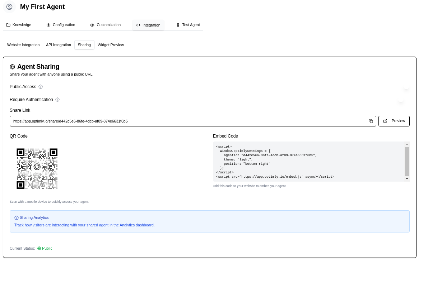The image size is (428, 283).
Task: Click the info icon beside Sharing Analytics
Action: point(17,218)
